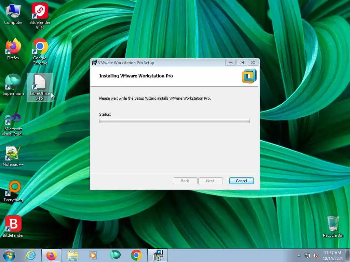Open Windows Media Player from the taskbar

(93, 255)
